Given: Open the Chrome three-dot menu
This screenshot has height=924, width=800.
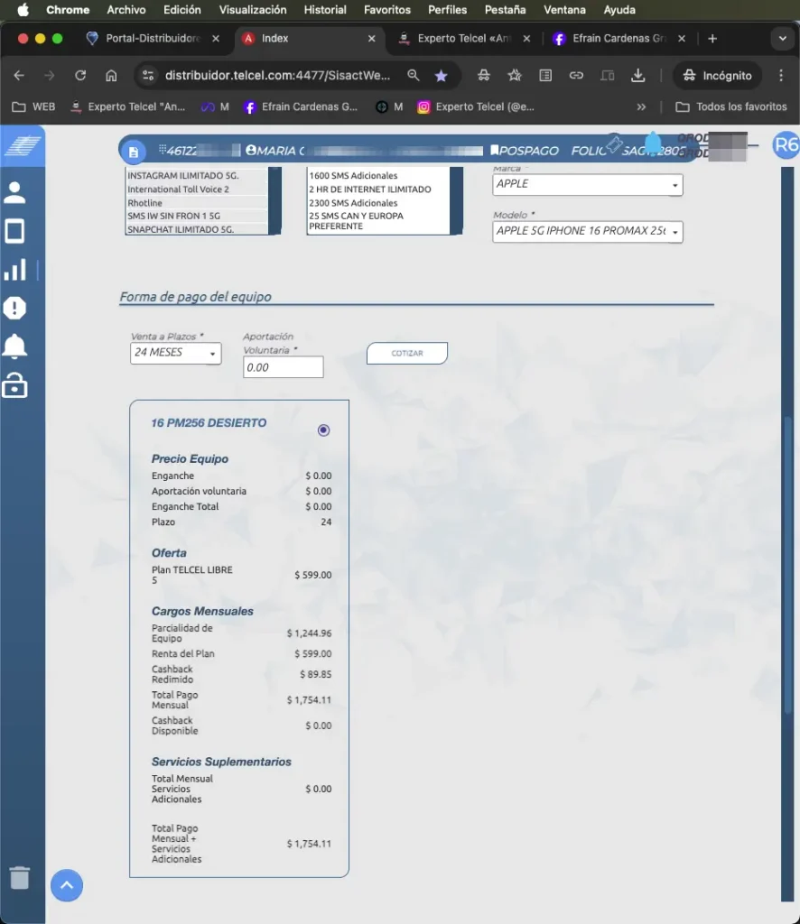Looking at the screenshot, I should pyautogui.click(x=781, y=76).
